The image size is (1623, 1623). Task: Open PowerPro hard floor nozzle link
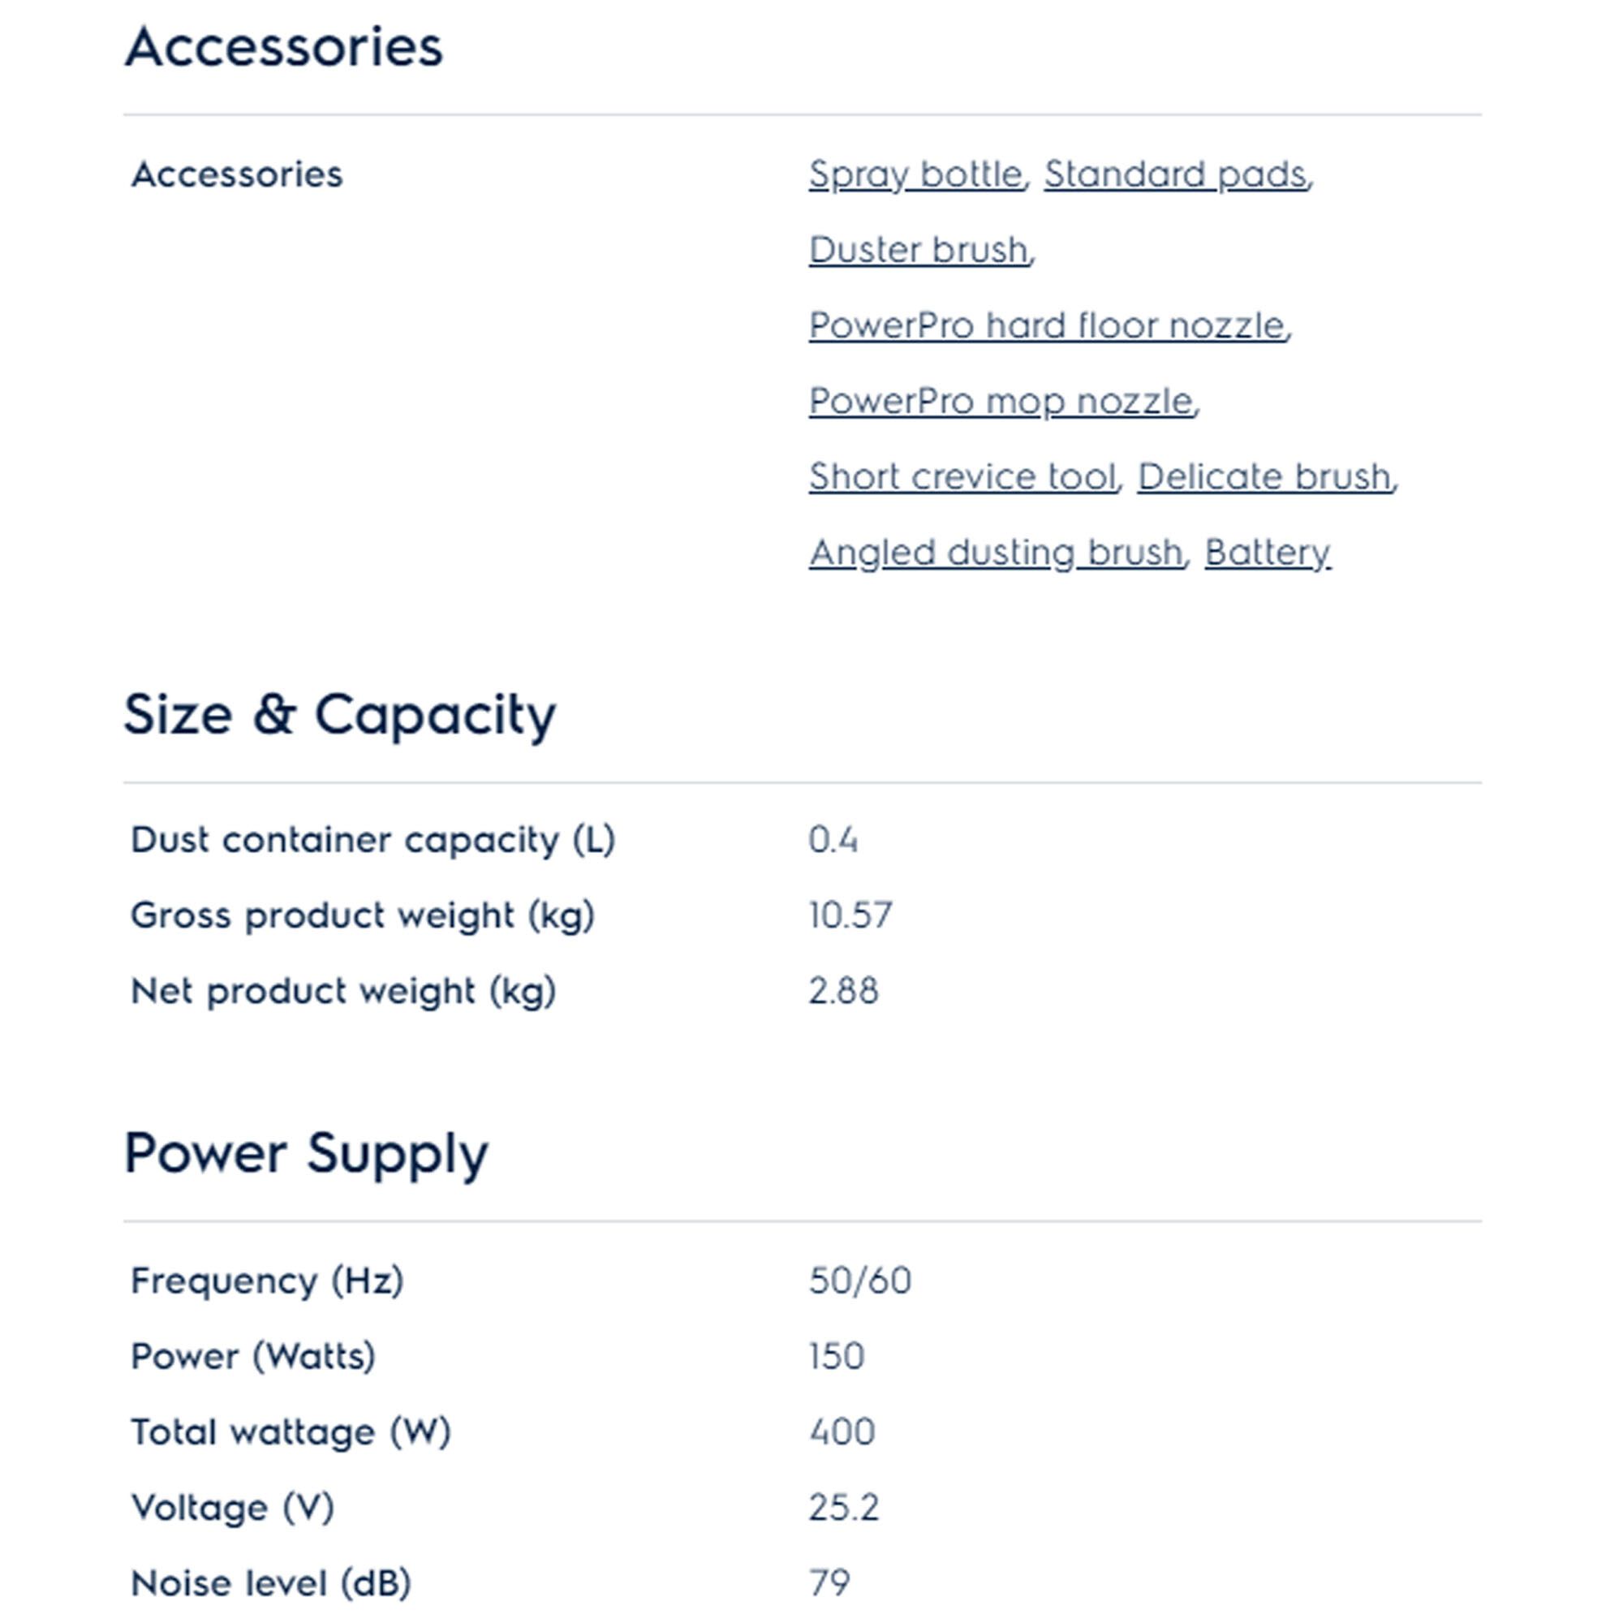pyautogui.click(x=1047, y=326)
